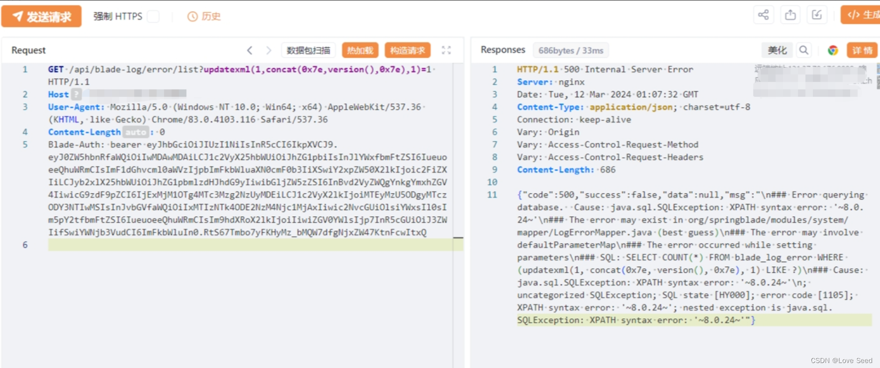Click the HTTP/1.1 500 Internal Server Error line
Image resolution: width=880 pixels, height=368 pixels.
point(605,70)
